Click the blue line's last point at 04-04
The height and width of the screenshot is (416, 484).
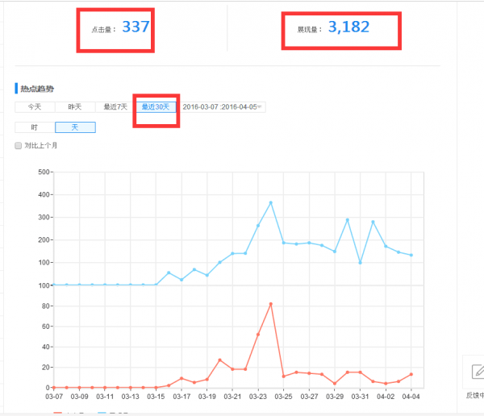tap(411, 255)
